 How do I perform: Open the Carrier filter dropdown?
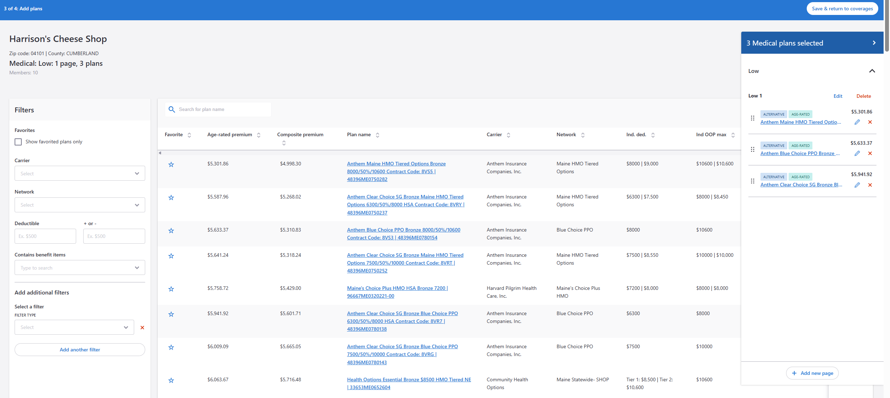(x=80, y=173)
